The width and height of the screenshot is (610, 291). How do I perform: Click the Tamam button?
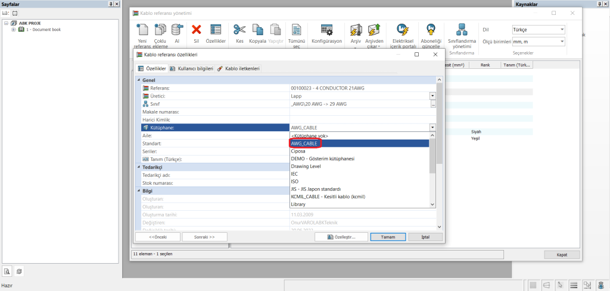pos(388,236)
